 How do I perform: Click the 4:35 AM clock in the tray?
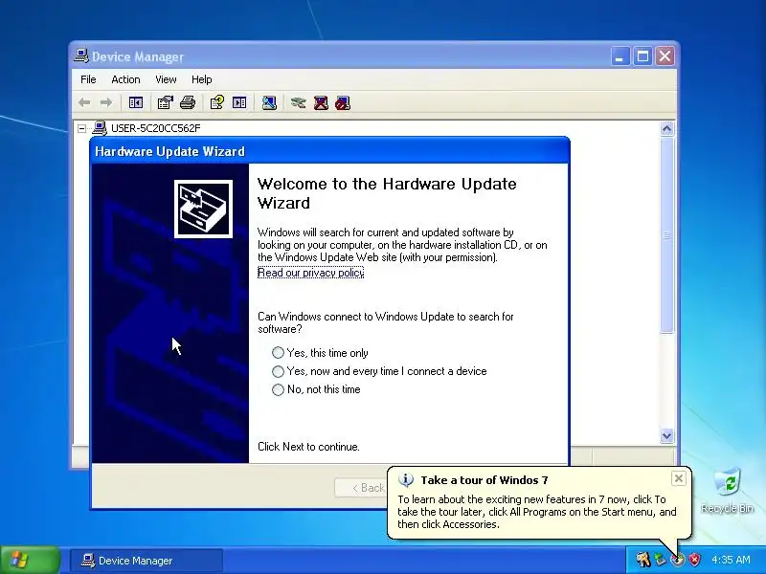(731, 560)
